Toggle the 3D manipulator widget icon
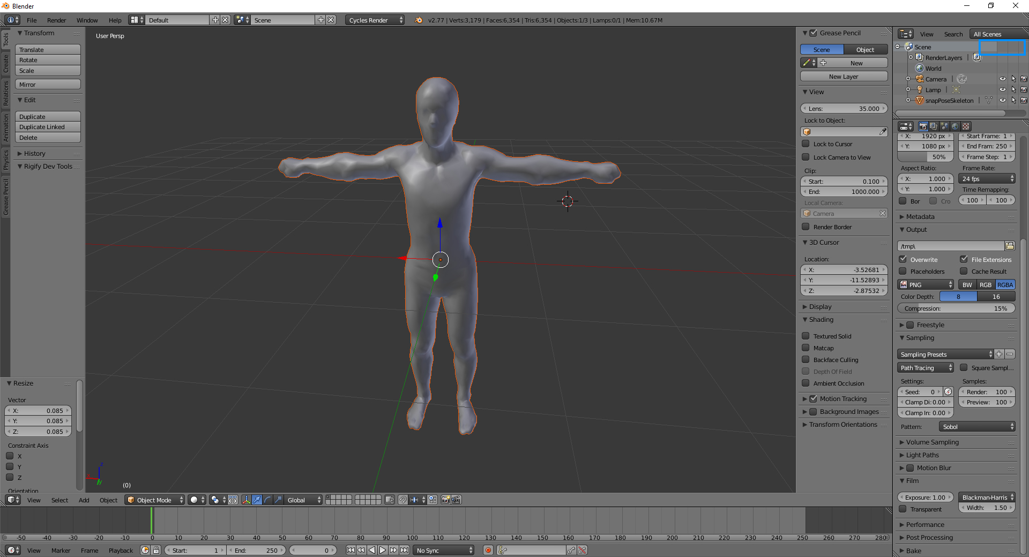The image size is (1029, 557). pos(246,500)
